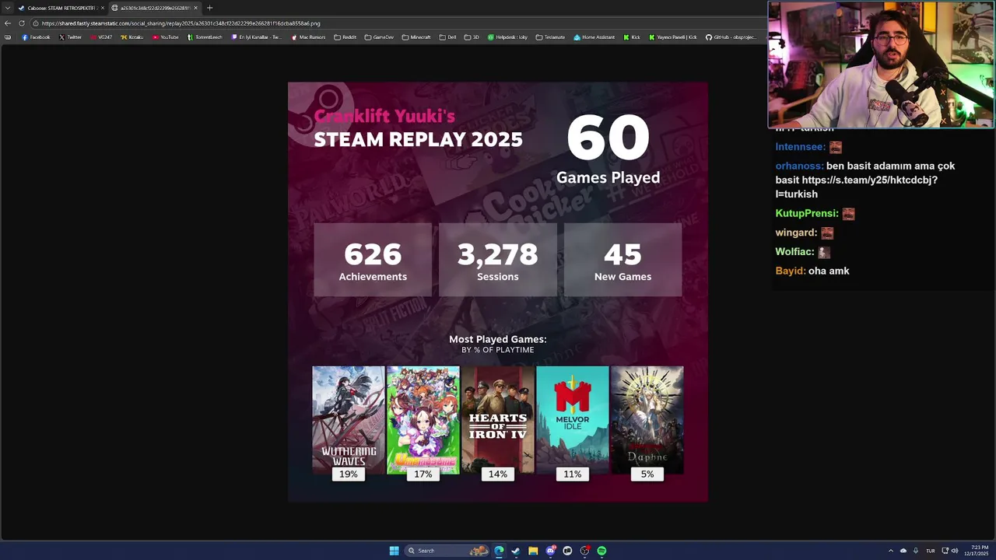Expand the 3D bookmarks folder
996x560 pixels.
point(472,37)
